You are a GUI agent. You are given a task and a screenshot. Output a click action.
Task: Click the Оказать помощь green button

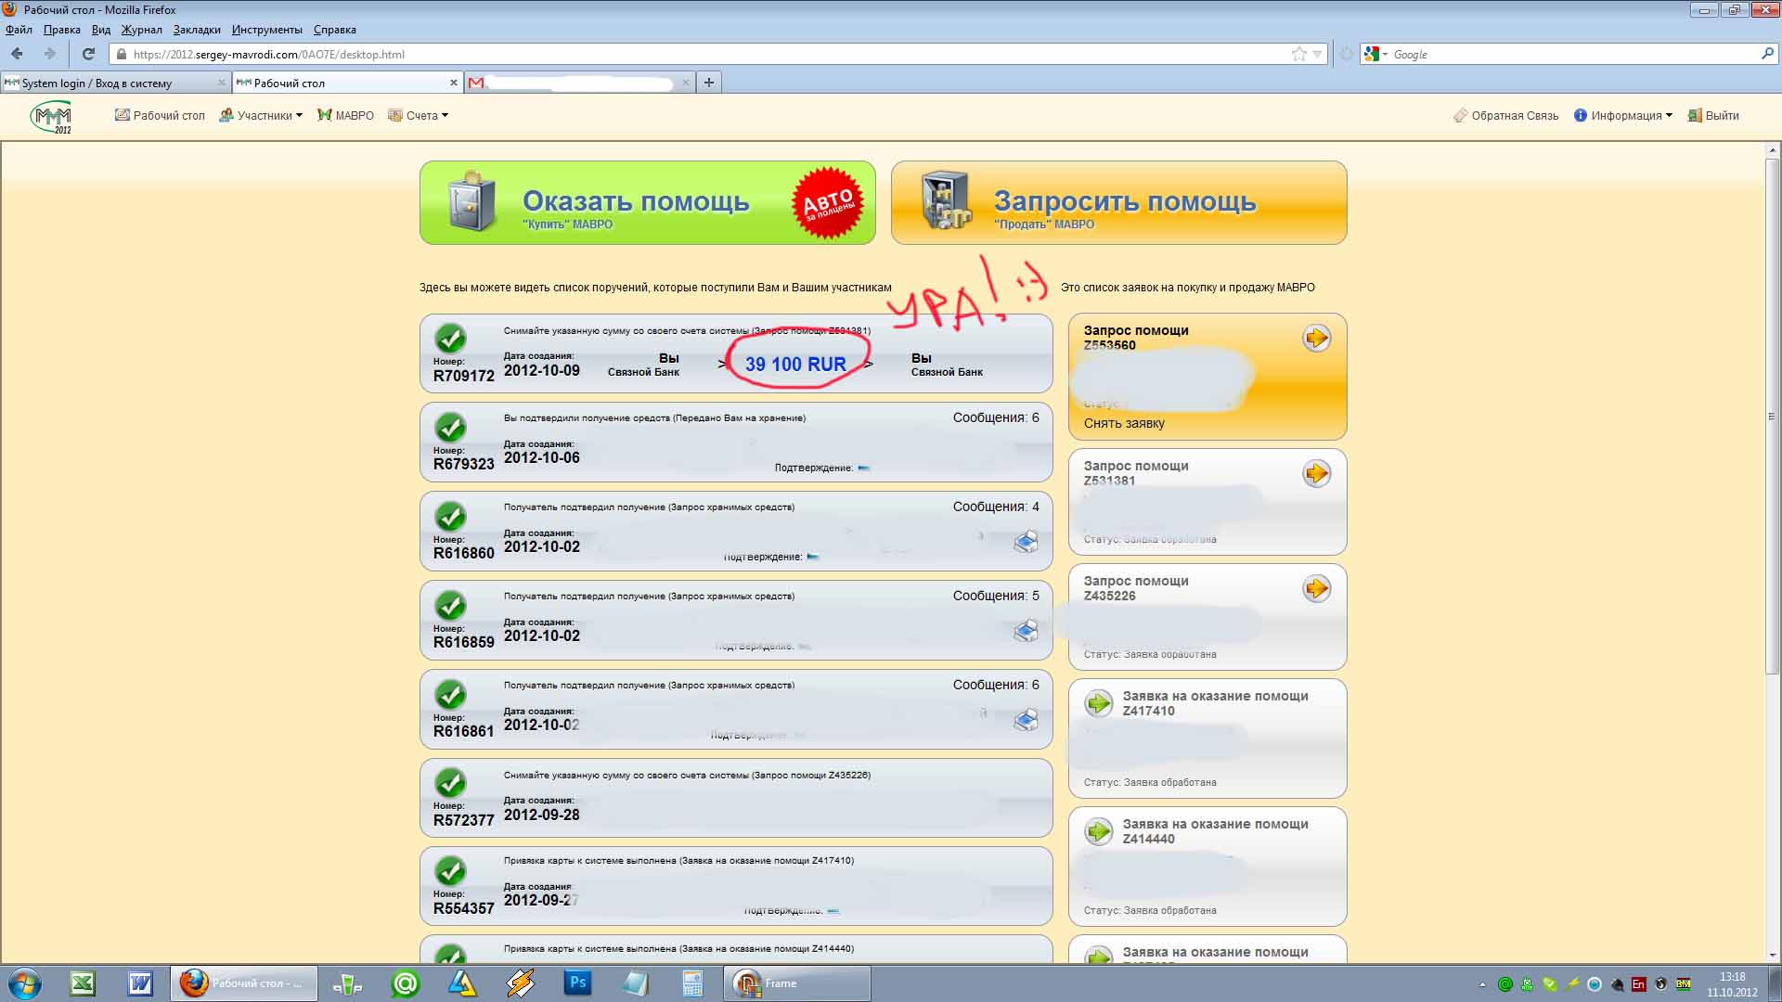pos(647,203)
